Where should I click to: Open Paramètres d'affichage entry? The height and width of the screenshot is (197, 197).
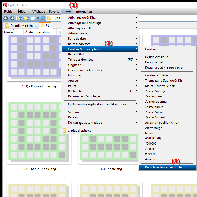point(100,96)
